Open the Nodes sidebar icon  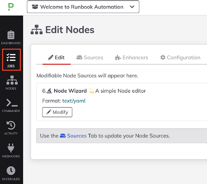(12, 80)
